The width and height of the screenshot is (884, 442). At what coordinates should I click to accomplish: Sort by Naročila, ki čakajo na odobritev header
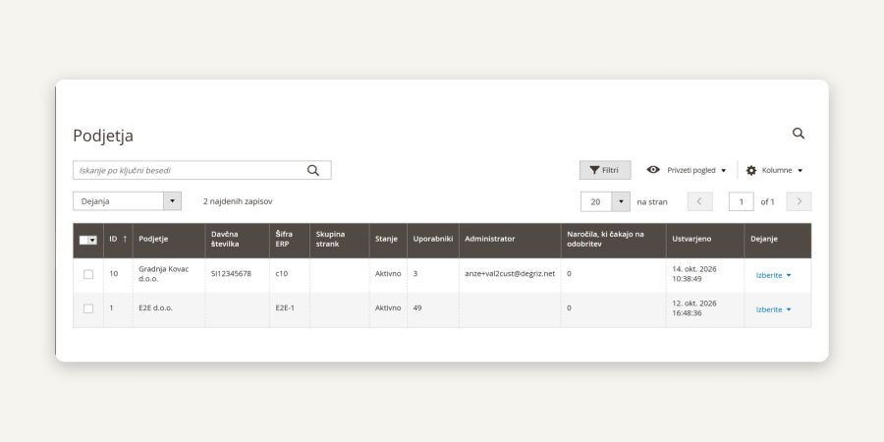tap(613, 239)
